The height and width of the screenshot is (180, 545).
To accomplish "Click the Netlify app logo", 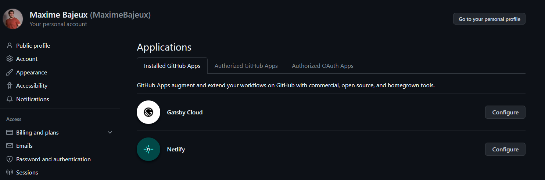I will [148, 149].
